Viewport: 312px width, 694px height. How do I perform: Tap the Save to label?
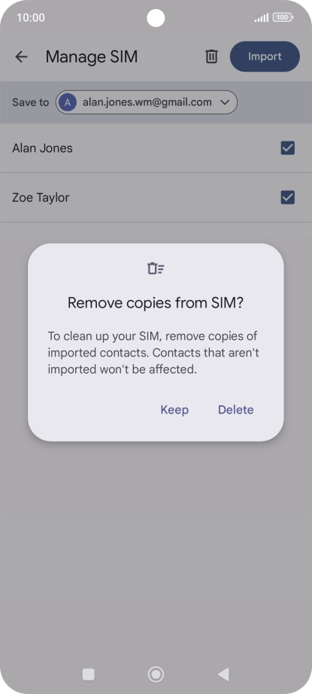pyautogui.click(x=31, y=103)
